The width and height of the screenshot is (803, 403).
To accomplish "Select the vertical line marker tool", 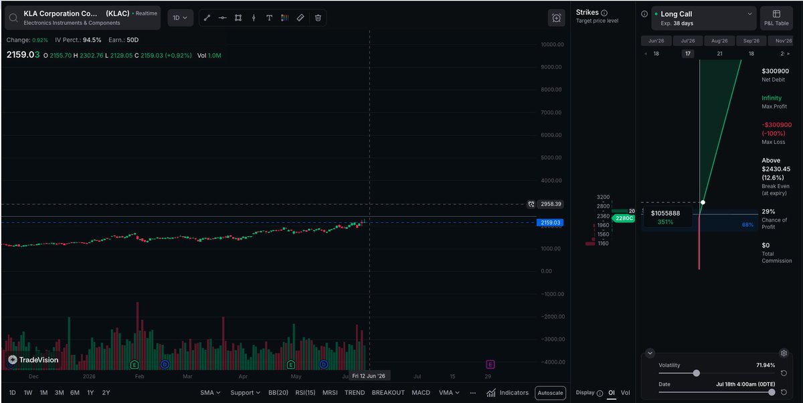I will (x=254, y=18).
